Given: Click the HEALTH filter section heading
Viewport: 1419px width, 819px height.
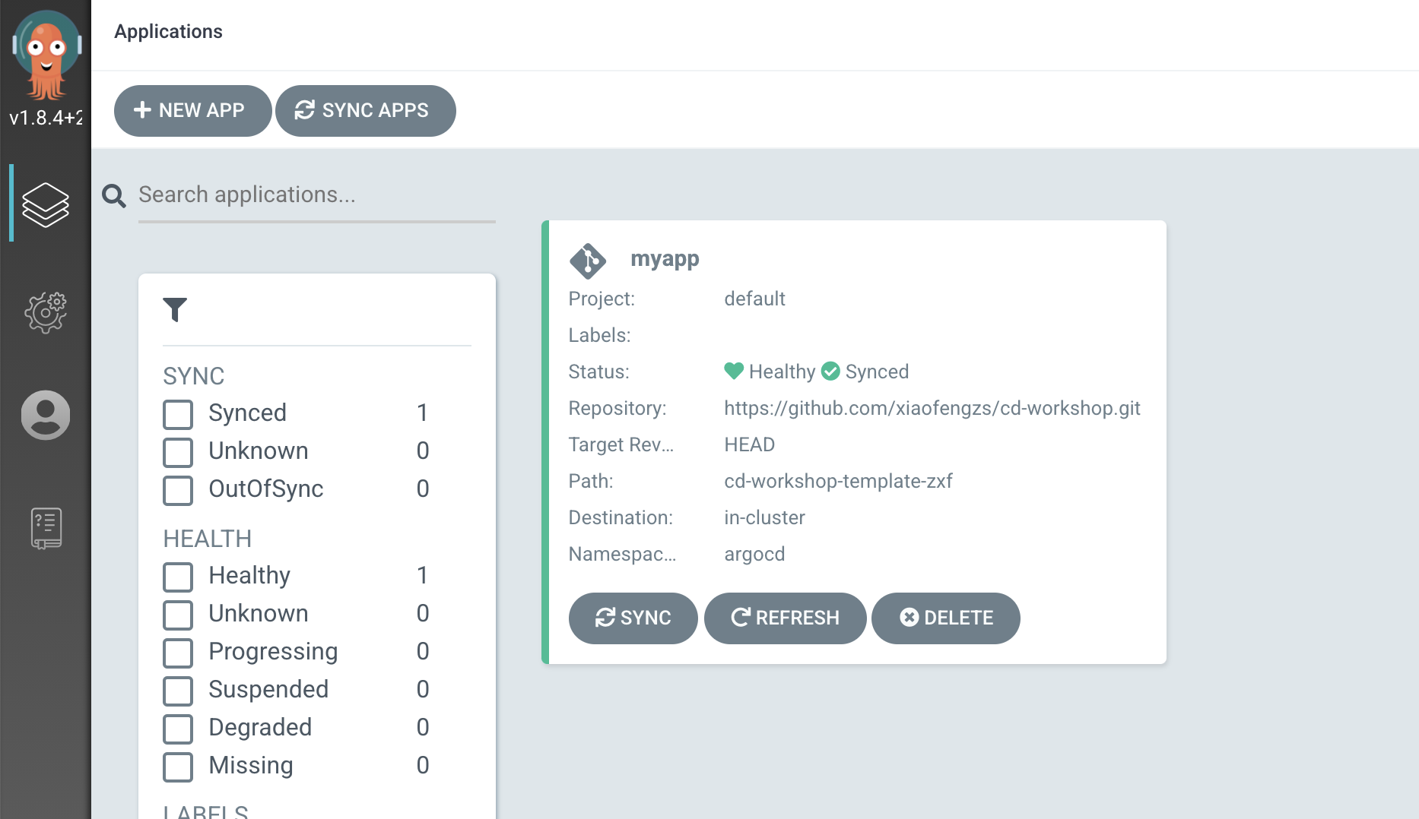Looking at the screenshot, I should [207, 539].
